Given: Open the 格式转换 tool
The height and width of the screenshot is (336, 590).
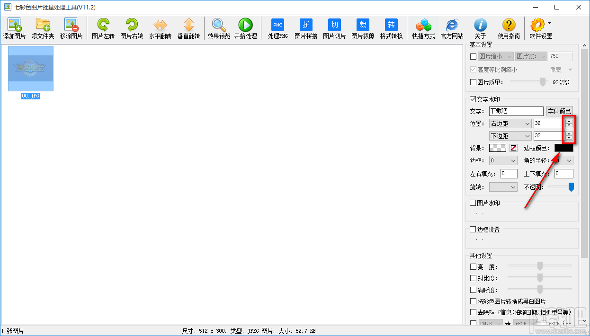Looking at the screenshot, I should (x=391, y=25).
